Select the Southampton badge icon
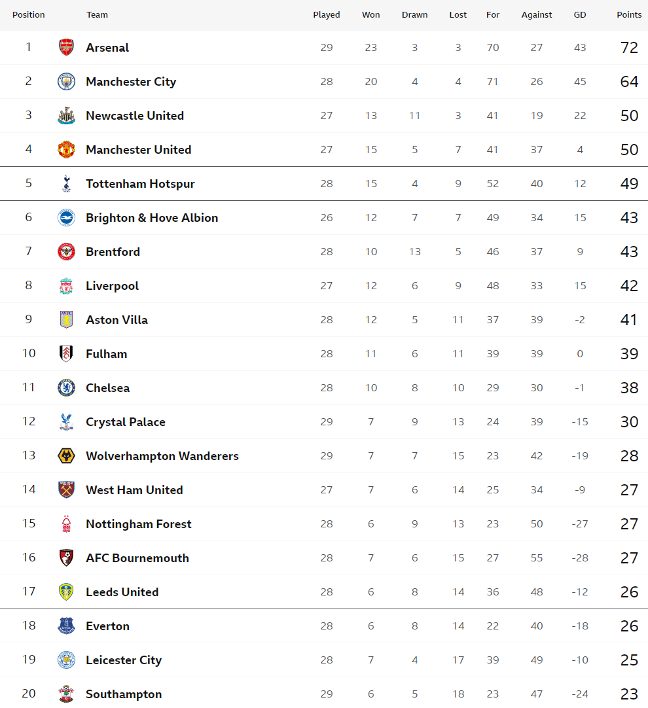648x708 pixels. (66, 694)
